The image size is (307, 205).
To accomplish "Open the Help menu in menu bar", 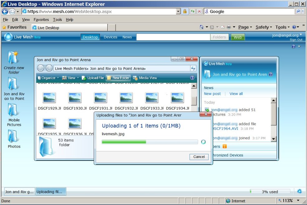I will (x=69, y=20).
